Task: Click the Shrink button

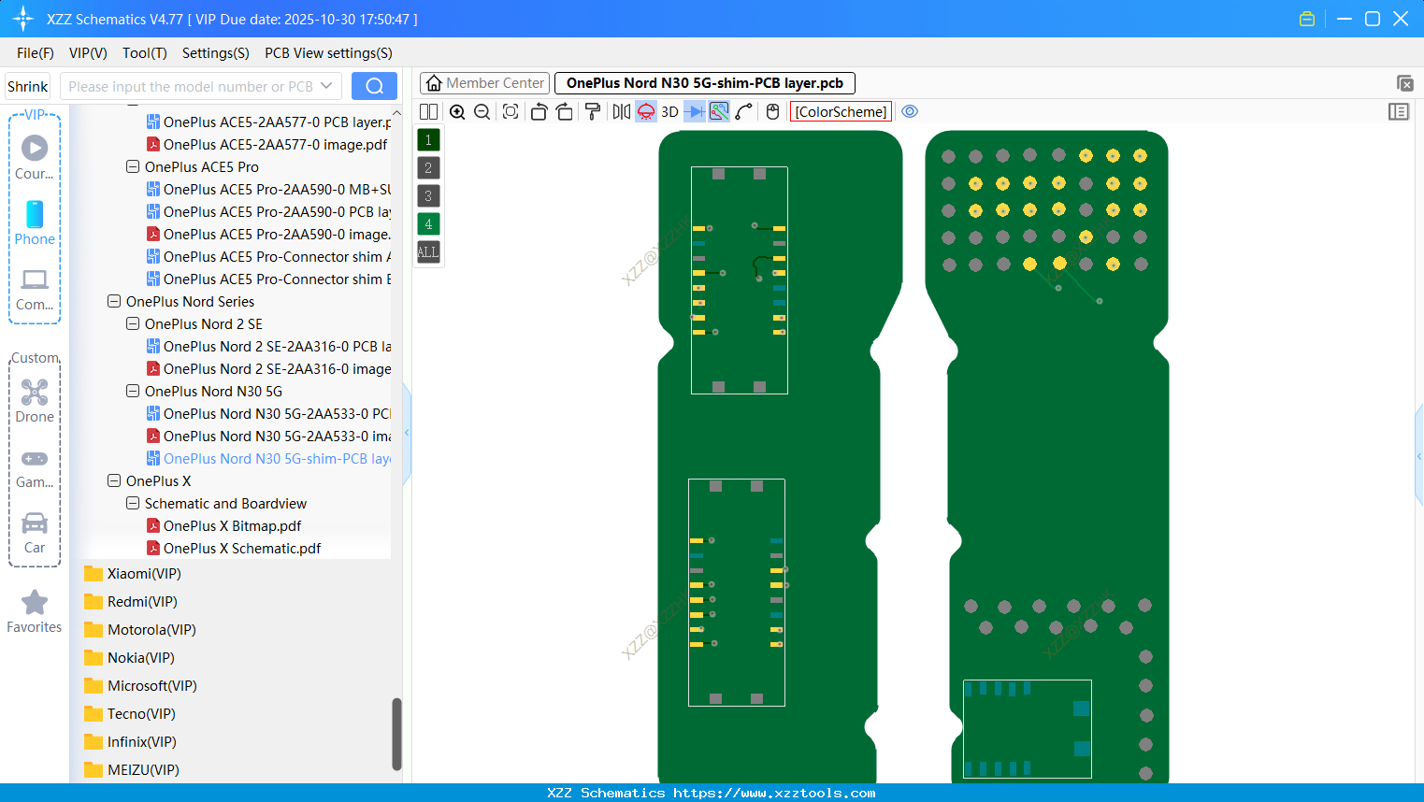Action: (x=27, y=85)
